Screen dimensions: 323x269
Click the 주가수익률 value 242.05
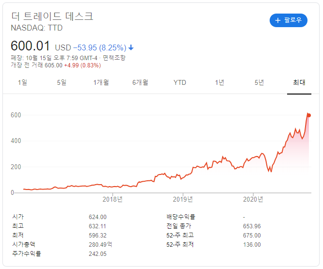point(97,254)
